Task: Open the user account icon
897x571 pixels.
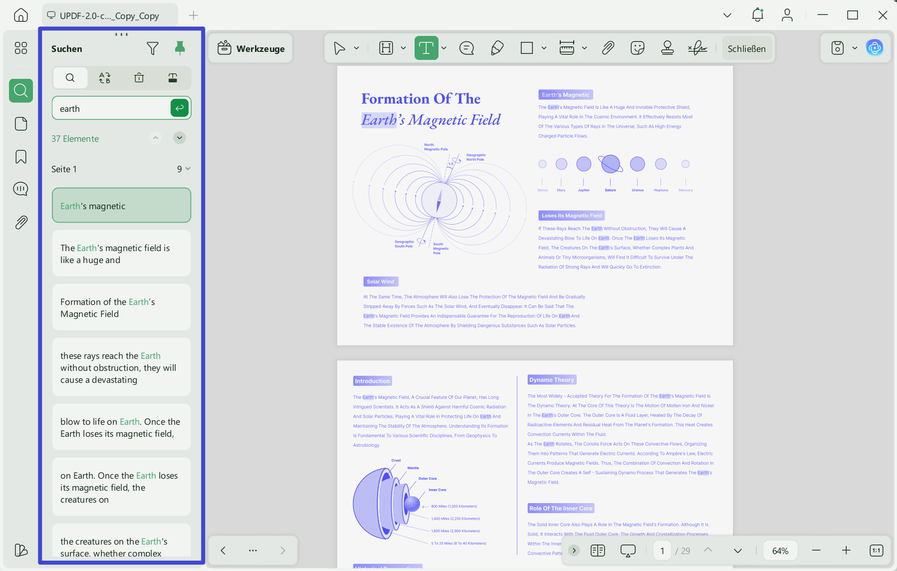Action: point(787,15)
